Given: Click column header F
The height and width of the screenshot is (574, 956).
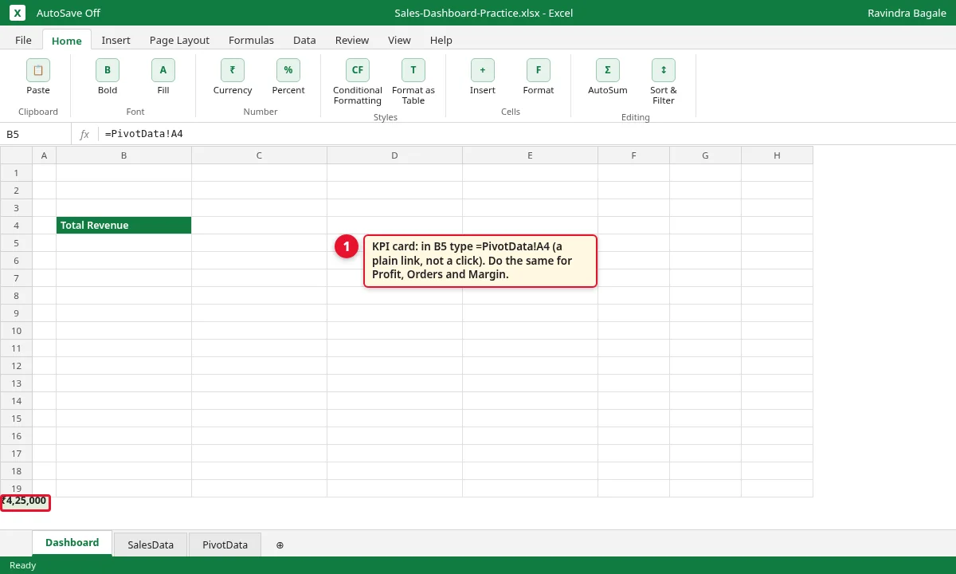Looking at the screenshot, I should (x=634, y=155).
